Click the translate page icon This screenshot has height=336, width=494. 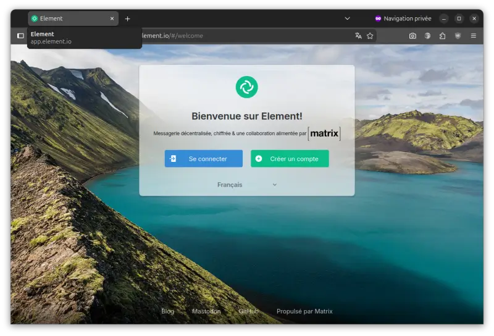[358, 36]
